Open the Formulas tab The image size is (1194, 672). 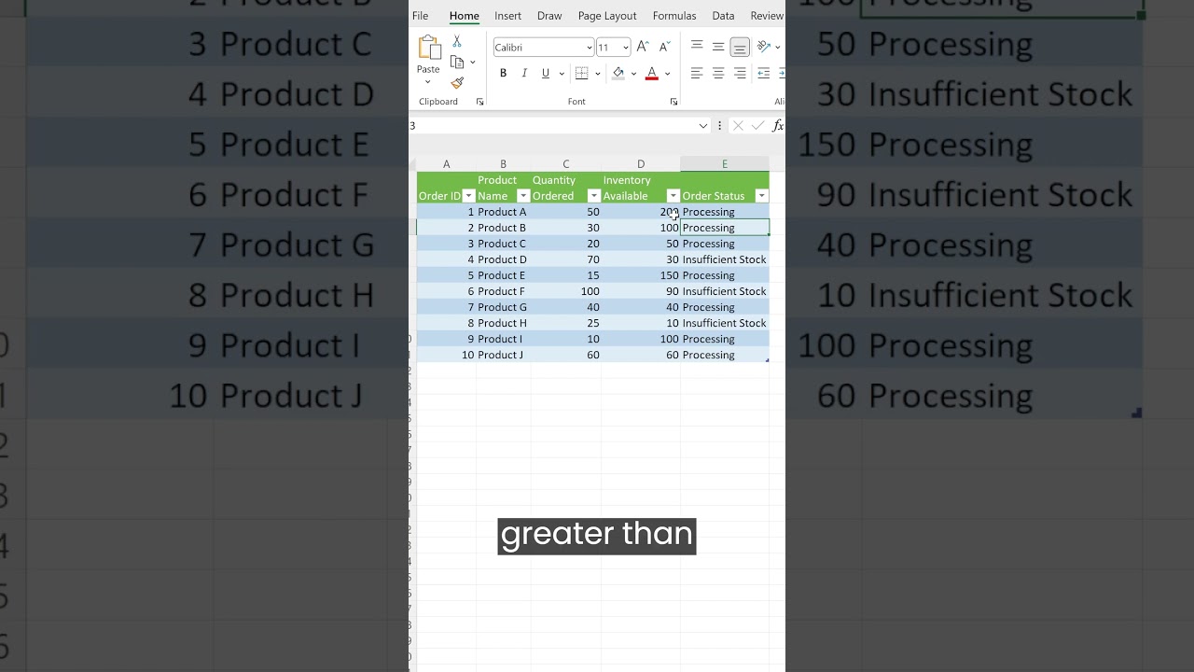coord(674,16)
